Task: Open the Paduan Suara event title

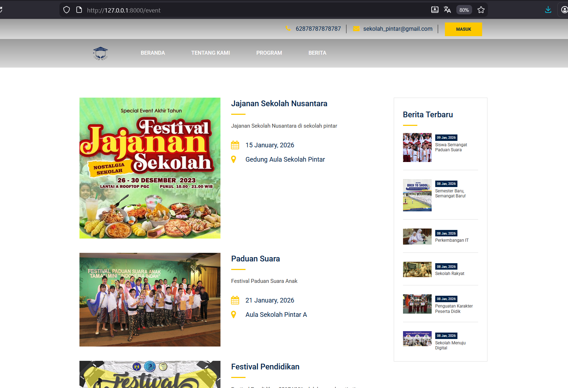Action: tap(256, 259)
